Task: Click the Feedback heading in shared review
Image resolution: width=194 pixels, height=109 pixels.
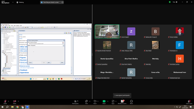Action: pos(24,70)
